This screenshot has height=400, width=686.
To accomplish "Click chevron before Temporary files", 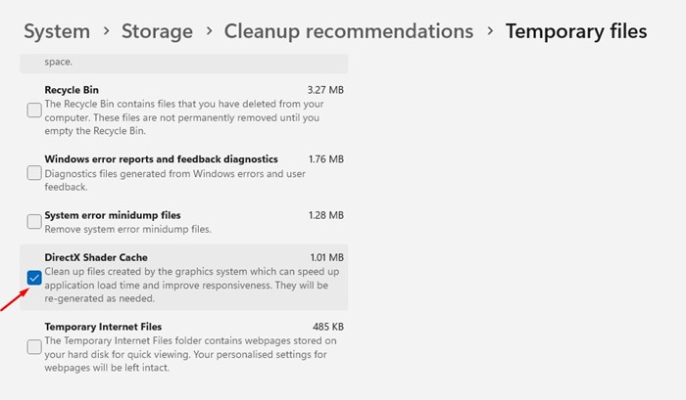I will click(x=489, y=32).
